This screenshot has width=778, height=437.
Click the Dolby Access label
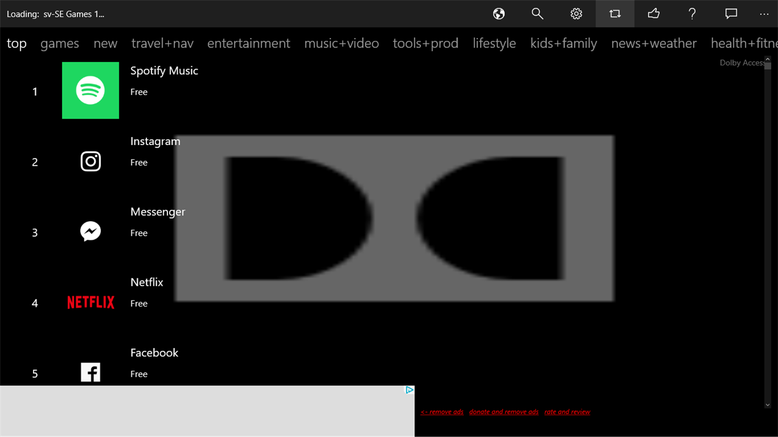pyautogui.click(x=742, y=63)
